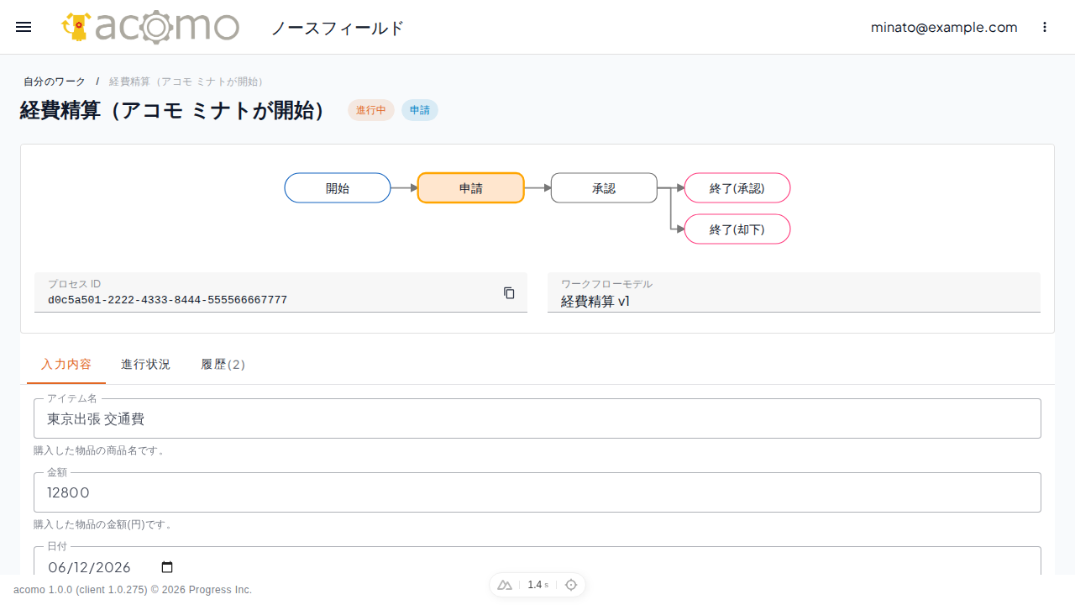Select the 終了(承認) workflow node
Screen dimensions: 1075x605
click(737, 188)
